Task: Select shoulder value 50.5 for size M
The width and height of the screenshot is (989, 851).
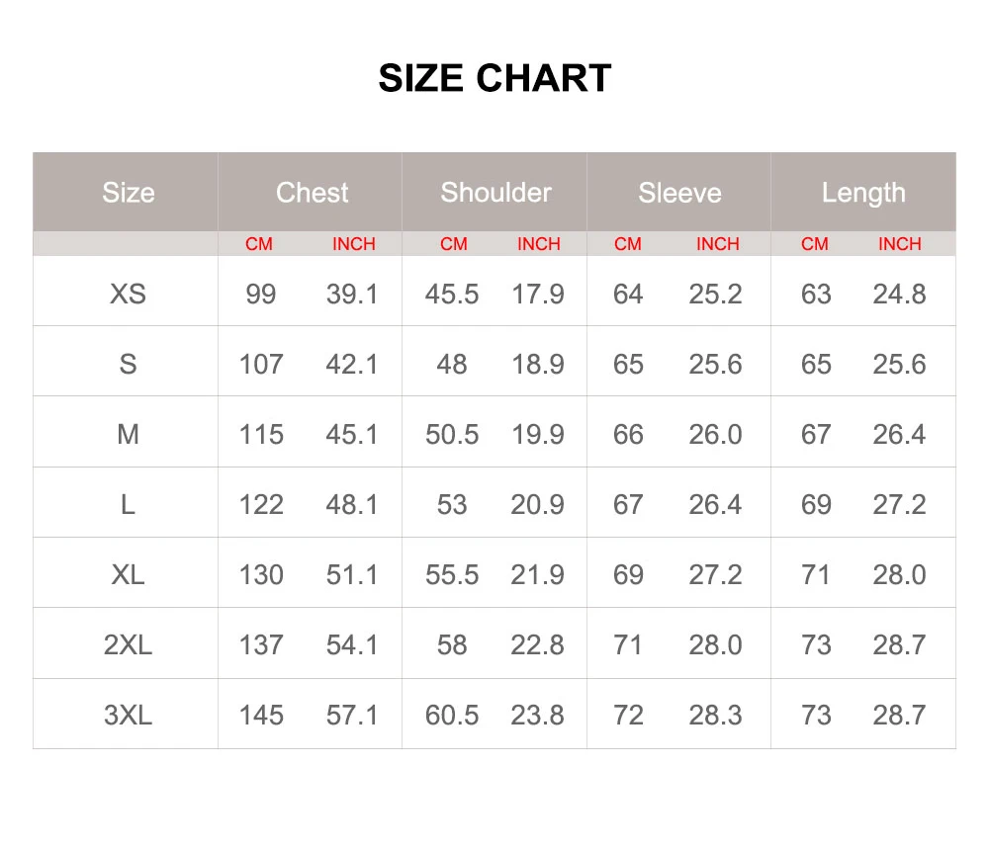Action: pyautogui.click(x=452, y=434)
